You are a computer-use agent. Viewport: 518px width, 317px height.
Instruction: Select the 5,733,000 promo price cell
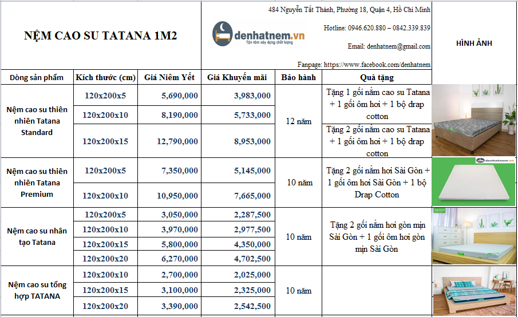[x=238, y=115]
